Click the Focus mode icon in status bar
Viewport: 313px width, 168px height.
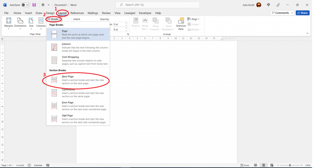click(x=245, y=165)
